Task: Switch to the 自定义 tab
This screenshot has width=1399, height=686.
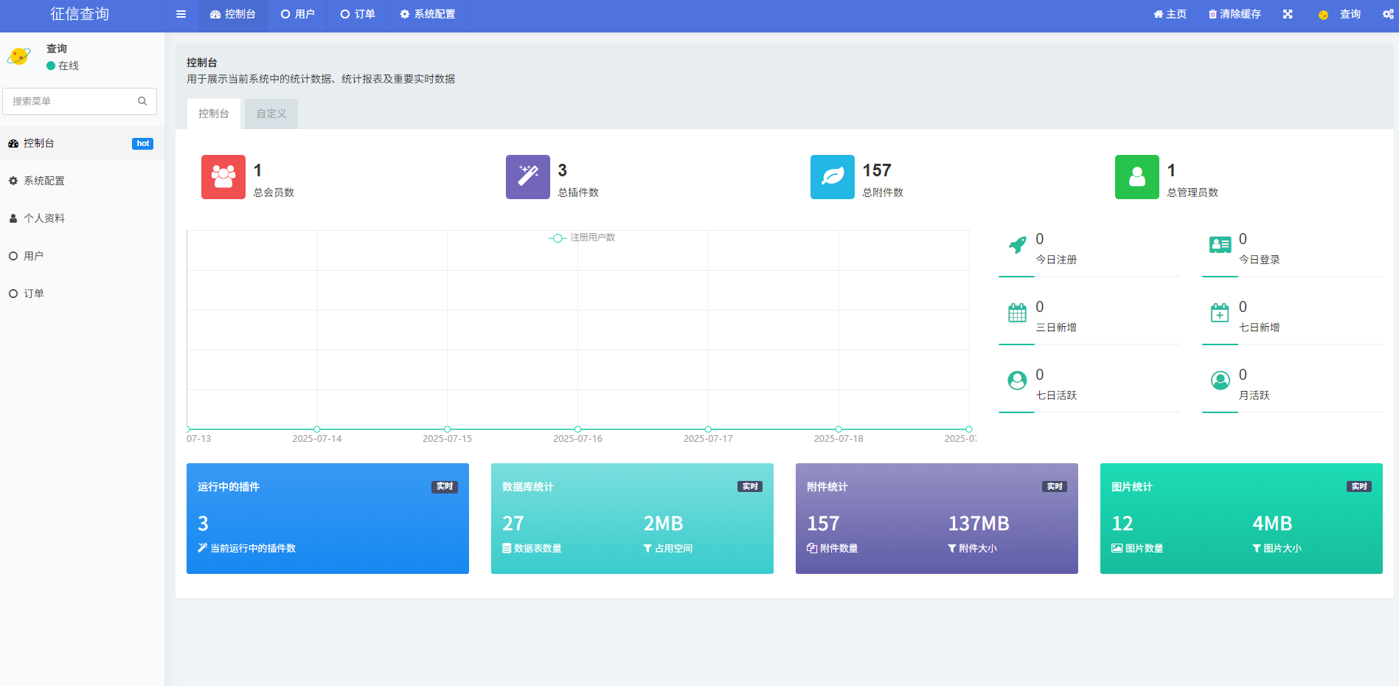Action: [271, 114]
